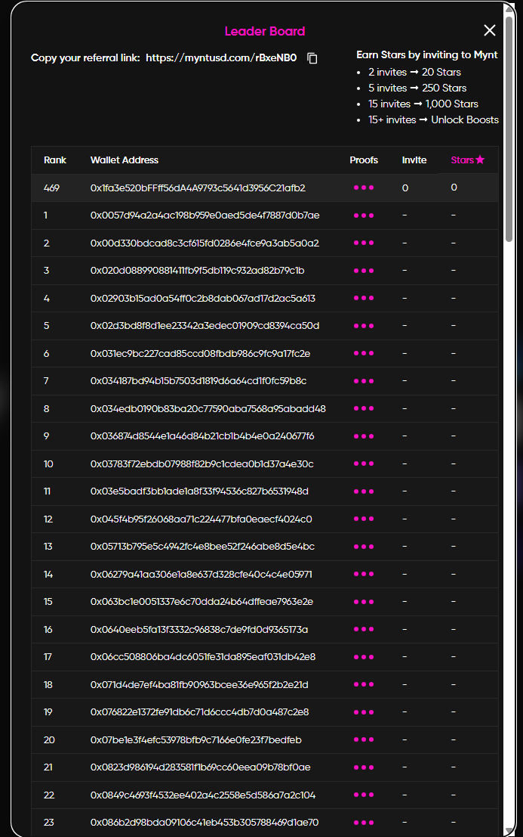Select wallet address 0x00d330bdcad8c3cf615fd0286e4fce9a3ab5a0a2

click(205, 243)
